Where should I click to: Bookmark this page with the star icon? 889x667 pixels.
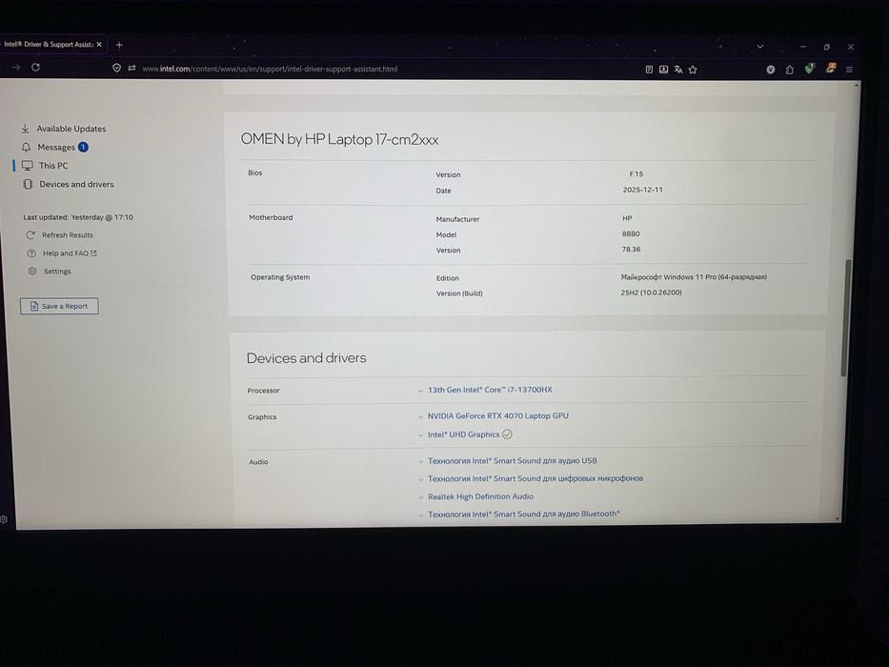pyautogui.click(x=693, y=70)
